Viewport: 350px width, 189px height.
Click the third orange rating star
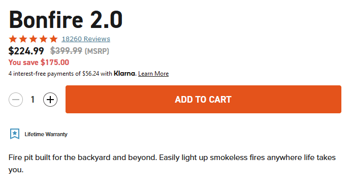coord(33,39)
